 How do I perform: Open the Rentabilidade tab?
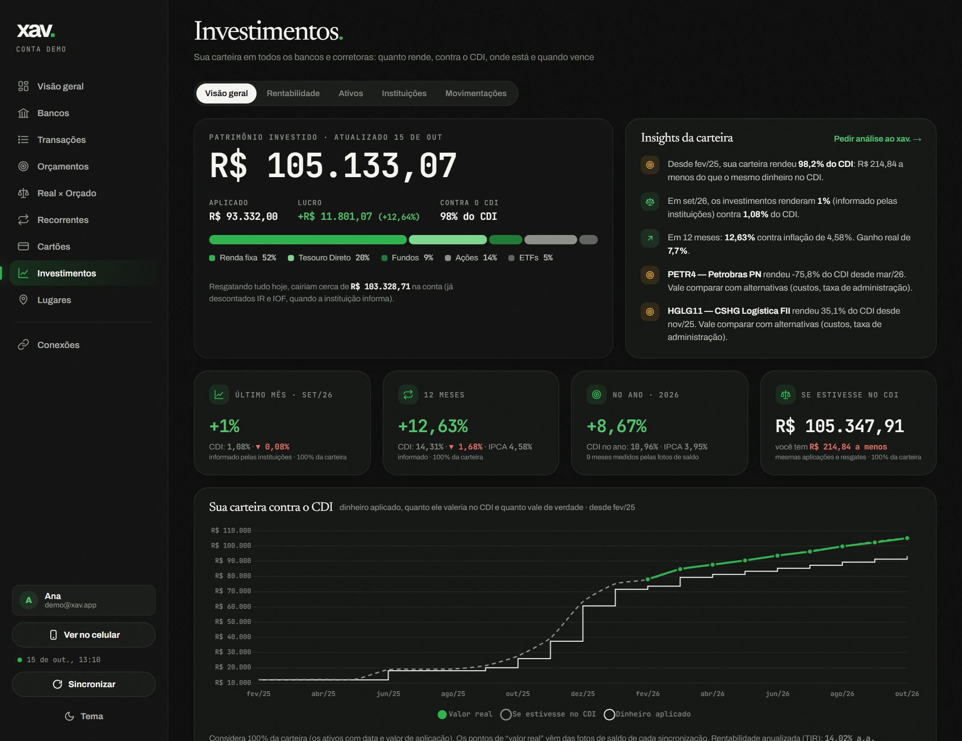point(293,93)
